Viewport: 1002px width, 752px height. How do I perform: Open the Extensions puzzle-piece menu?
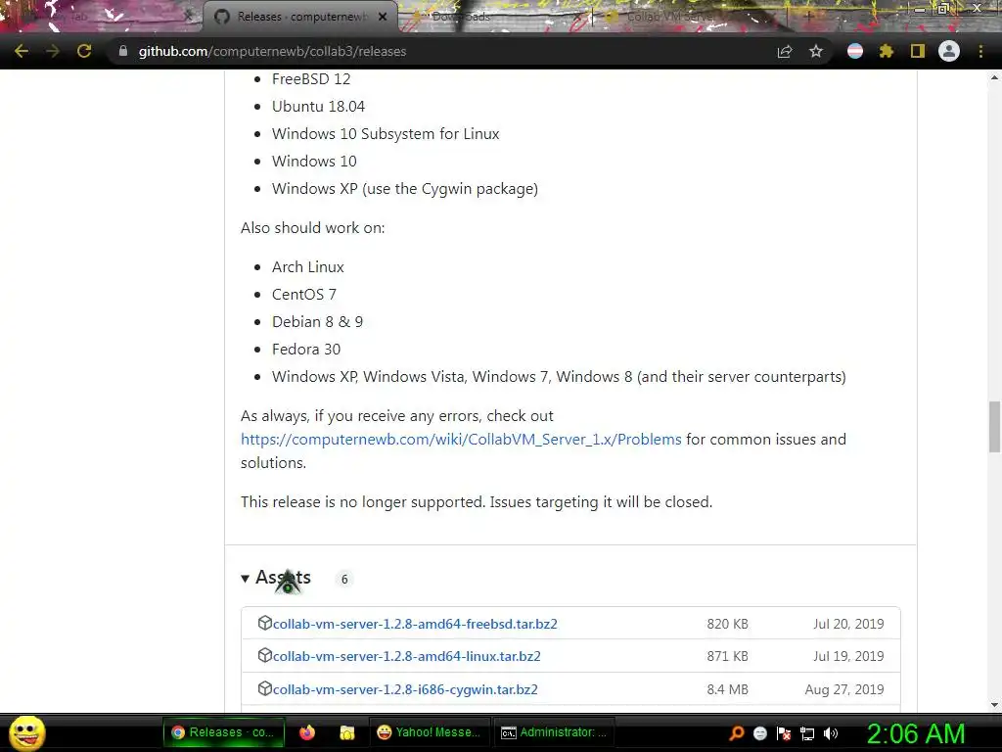(887, 51)
